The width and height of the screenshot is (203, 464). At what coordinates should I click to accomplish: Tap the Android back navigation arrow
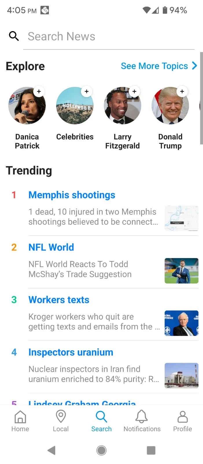click(x=51, y=450)
